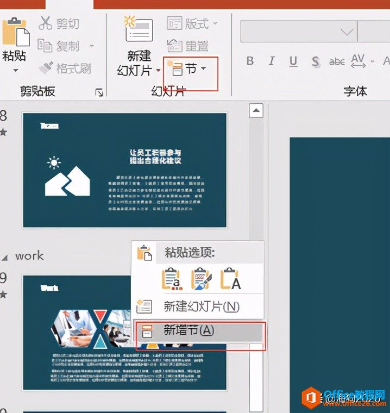Toggle Underline formatting
Viewport: 390px width, 413px height.
(x=293, y=61)
